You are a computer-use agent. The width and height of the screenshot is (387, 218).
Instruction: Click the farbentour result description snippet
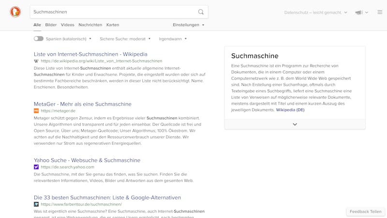(x=119, y=214)
